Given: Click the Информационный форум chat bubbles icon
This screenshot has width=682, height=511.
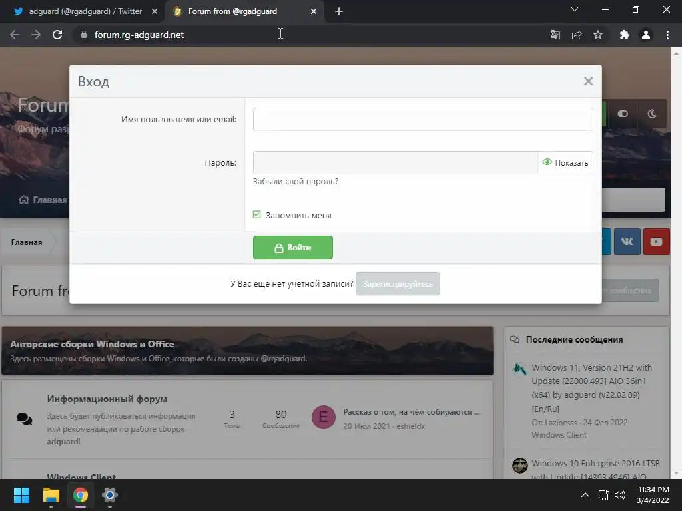Looking at the screenshot, I should [25, 419].
